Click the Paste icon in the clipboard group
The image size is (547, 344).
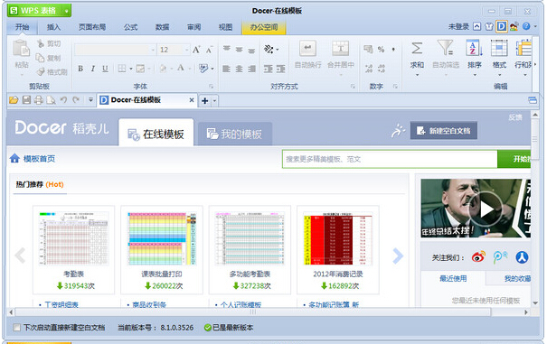(21, 49)
